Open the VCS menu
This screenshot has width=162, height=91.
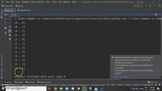coord(60,2)
